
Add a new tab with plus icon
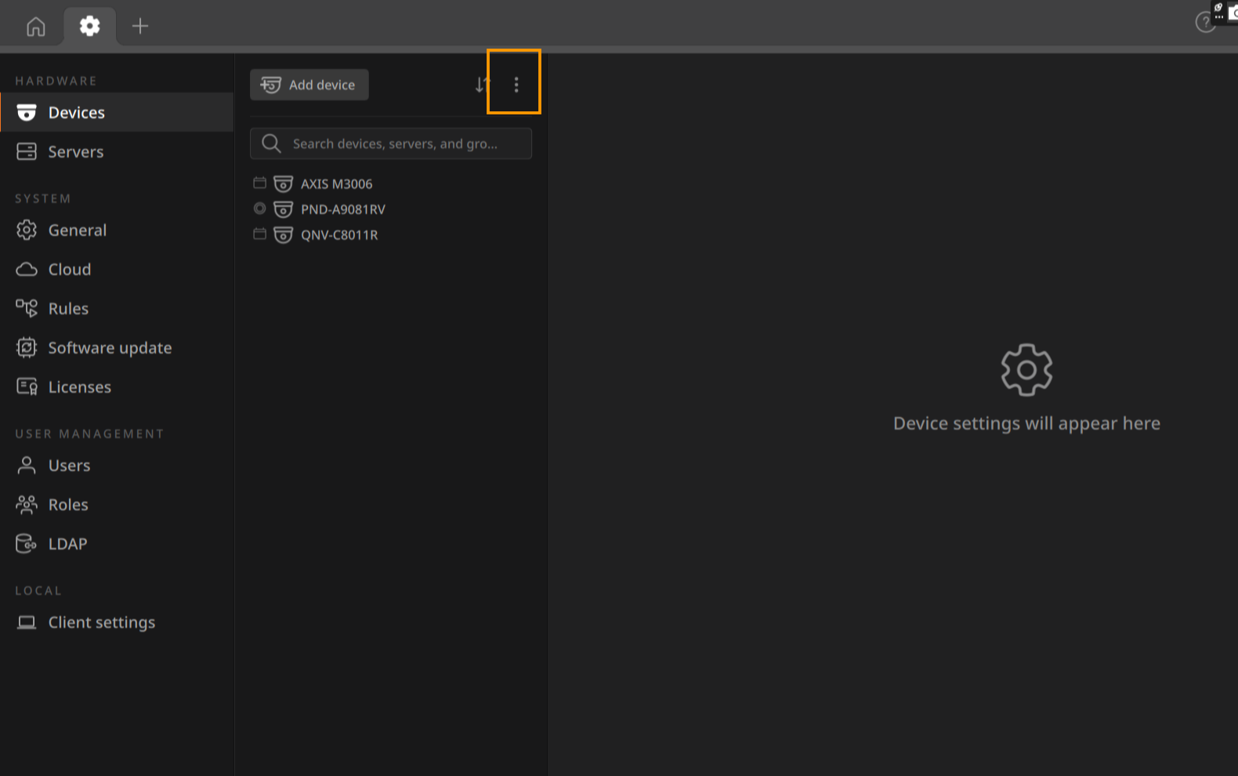140,26
